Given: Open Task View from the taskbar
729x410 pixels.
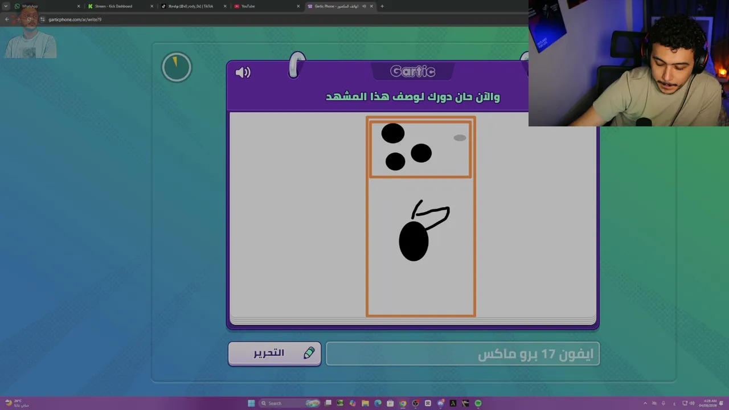Looking at the screenshot, I should (x=328, y=403).
